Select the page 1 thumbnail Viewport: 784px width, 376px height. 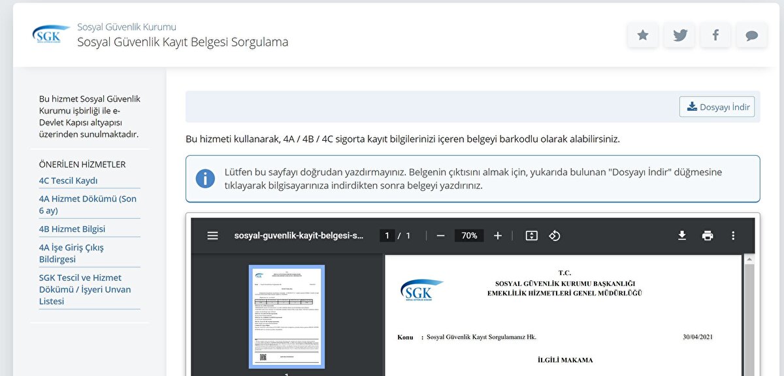(x=286, y=317)
